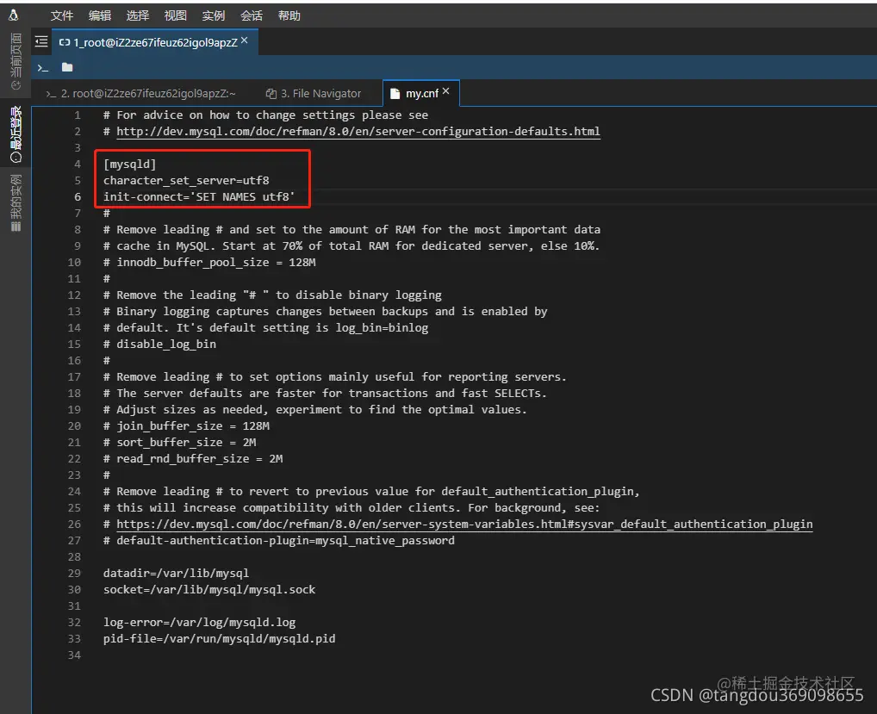Click the character_set_server=utf8 line
This screenshot has height=714, width=877.
pyautogui.click(x=186, y=181)
